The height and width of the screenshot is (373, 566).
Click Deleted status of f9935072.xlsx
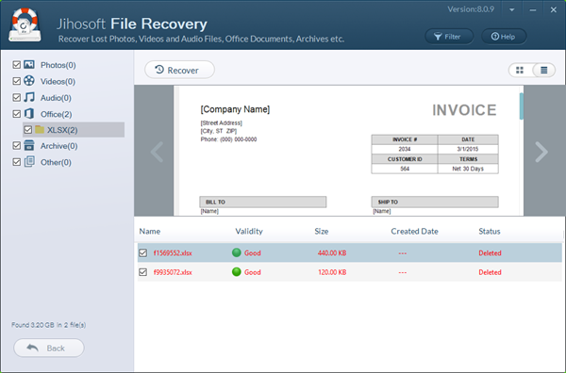(490, 272)
